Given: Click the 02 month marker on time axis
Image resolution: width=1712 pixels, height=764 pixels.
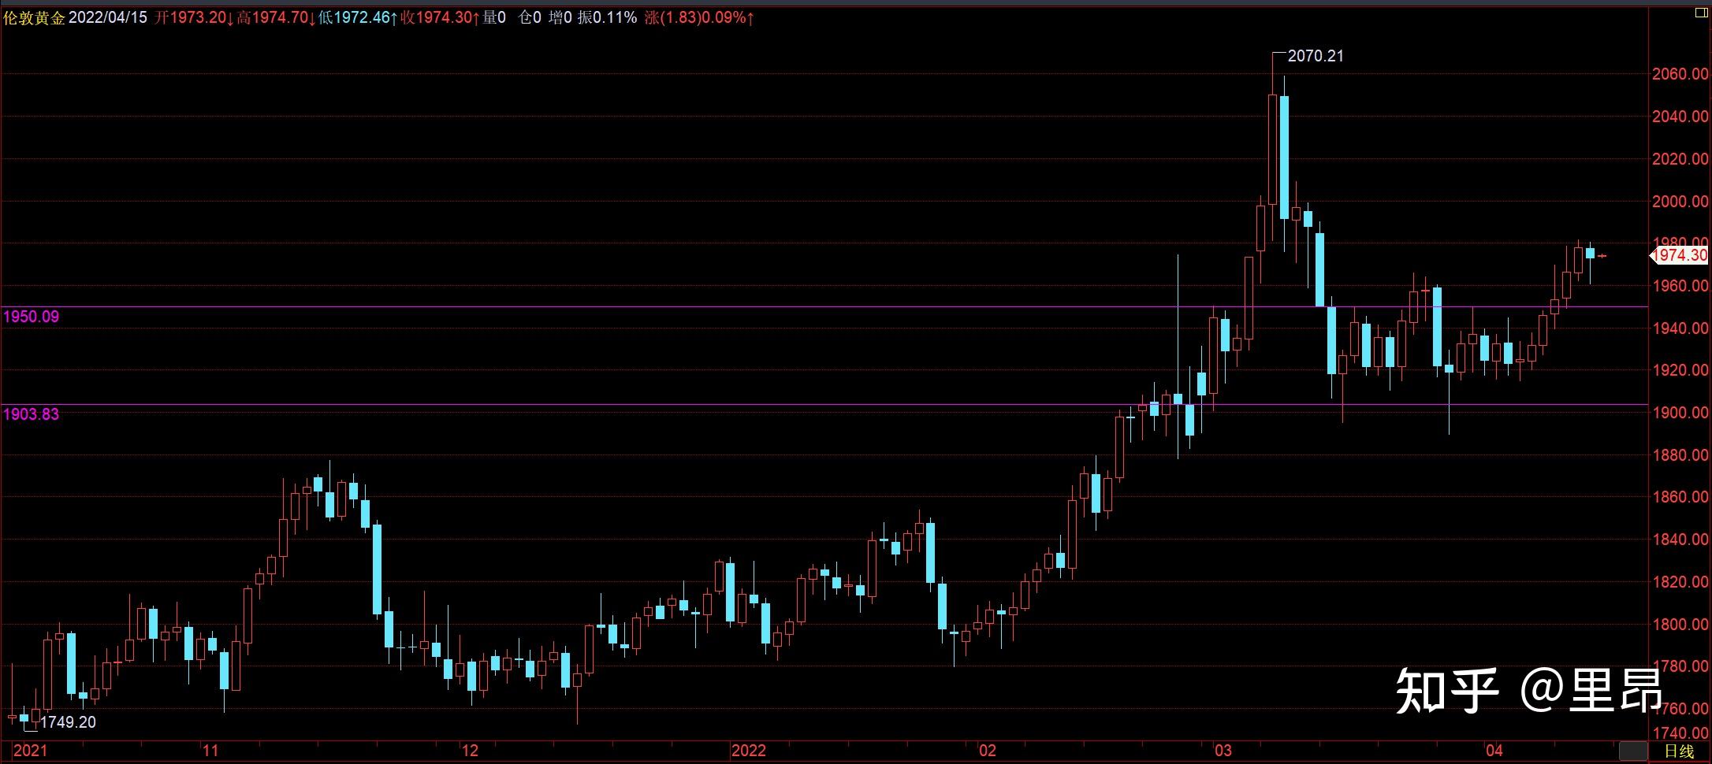Looking at the screenshot, I should pyautogui.click(x=988, y=751).
